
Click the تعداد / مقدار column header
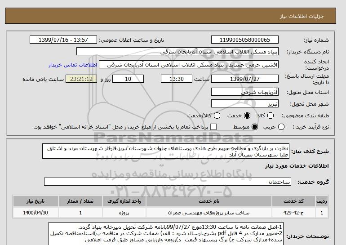[x=80, y=201]
